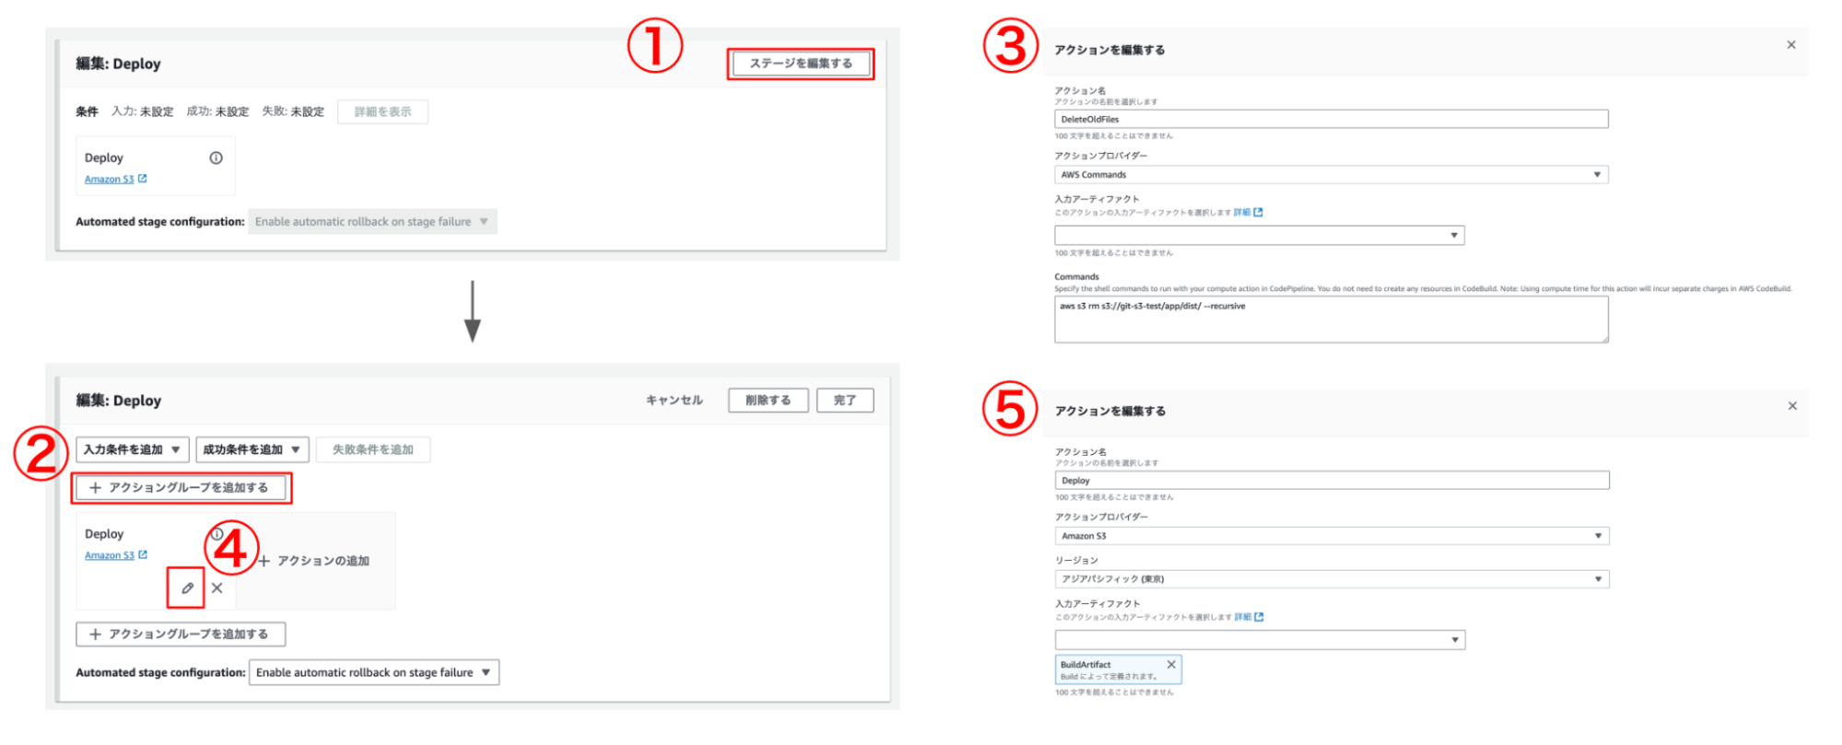The width and height of the screenshot is (1842, 745).
Task: Click the ステージを編集する button
Action: [x=800, y=64]
